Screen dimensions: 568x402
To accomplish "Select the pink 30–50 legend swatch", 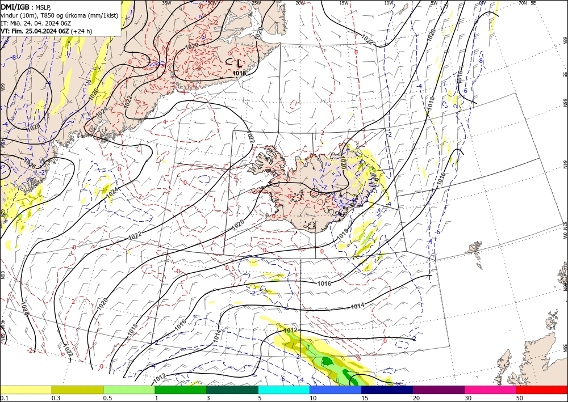I will (x=491, y=390).
